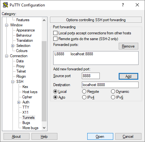This screenshot has width=145, height=142.
Task: Open TTY settings
Action: coord(26,107)
